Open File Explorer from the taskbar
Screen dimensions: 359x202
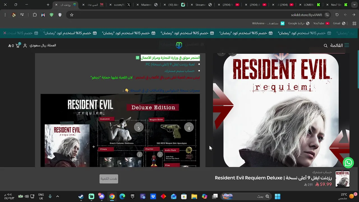pyautogui.click(x=194, y=196)
